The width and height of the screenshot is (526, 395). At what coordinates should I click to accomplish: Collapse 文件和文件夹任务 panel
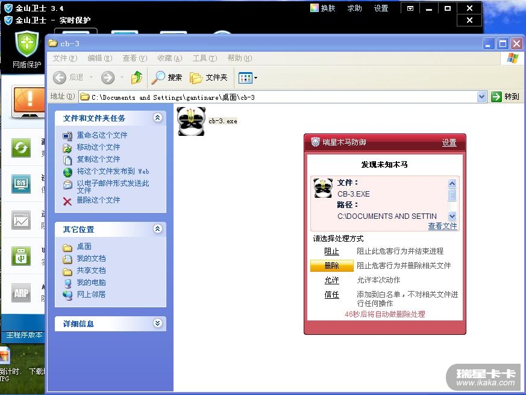158,117
